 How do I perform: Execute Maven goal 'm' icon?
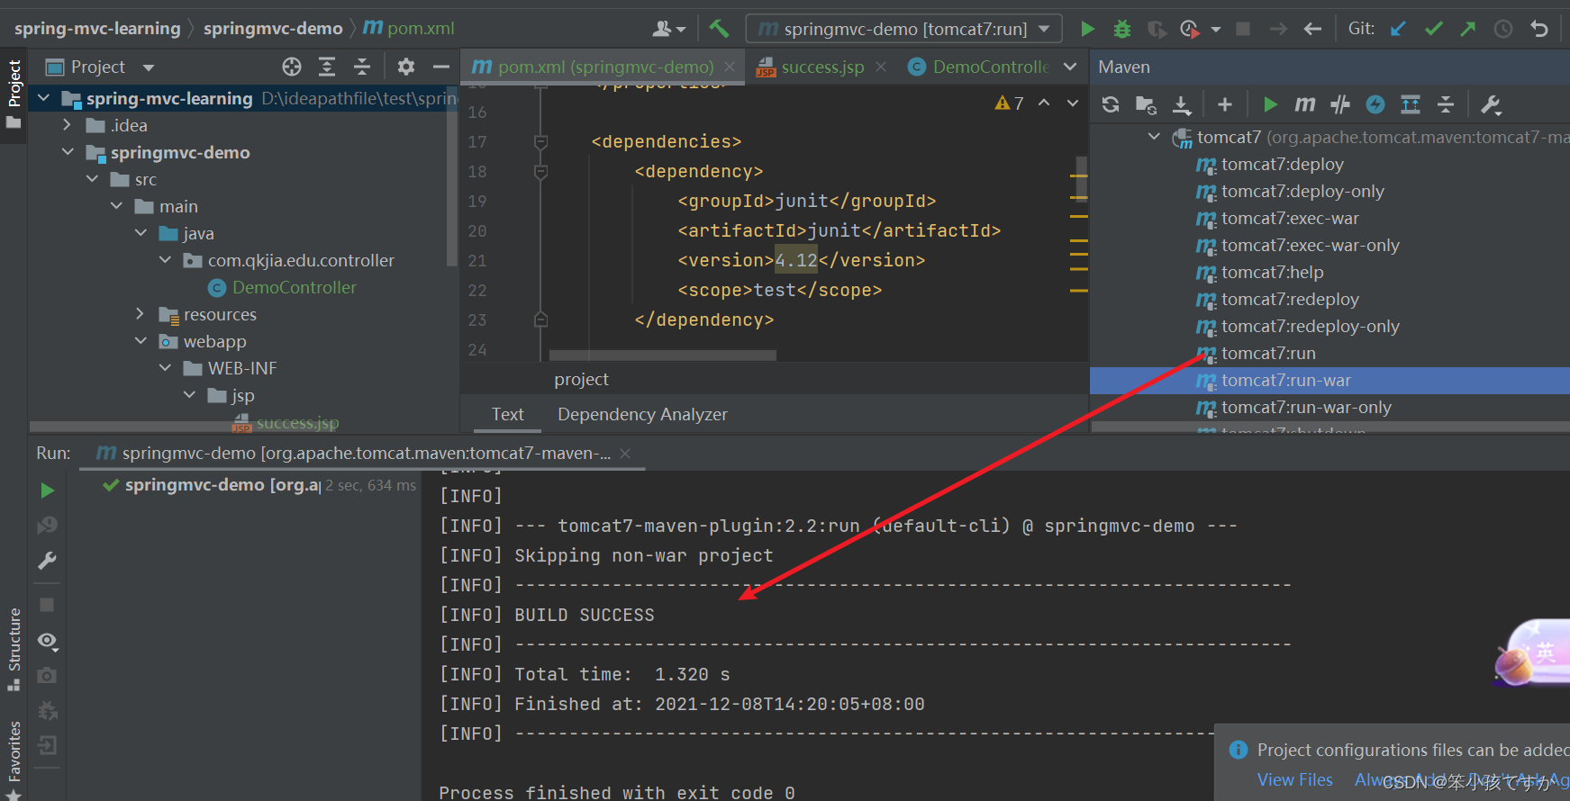[x=1305, y=104]
